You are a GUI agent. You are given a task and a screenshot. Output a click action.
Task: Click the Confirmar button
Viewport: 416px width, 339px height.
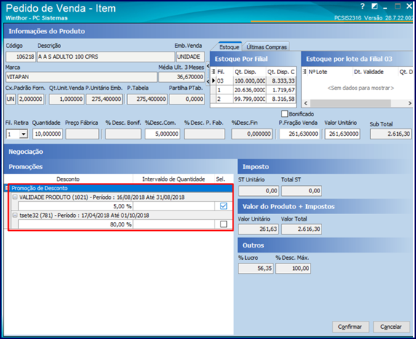(x=351, y=327)
